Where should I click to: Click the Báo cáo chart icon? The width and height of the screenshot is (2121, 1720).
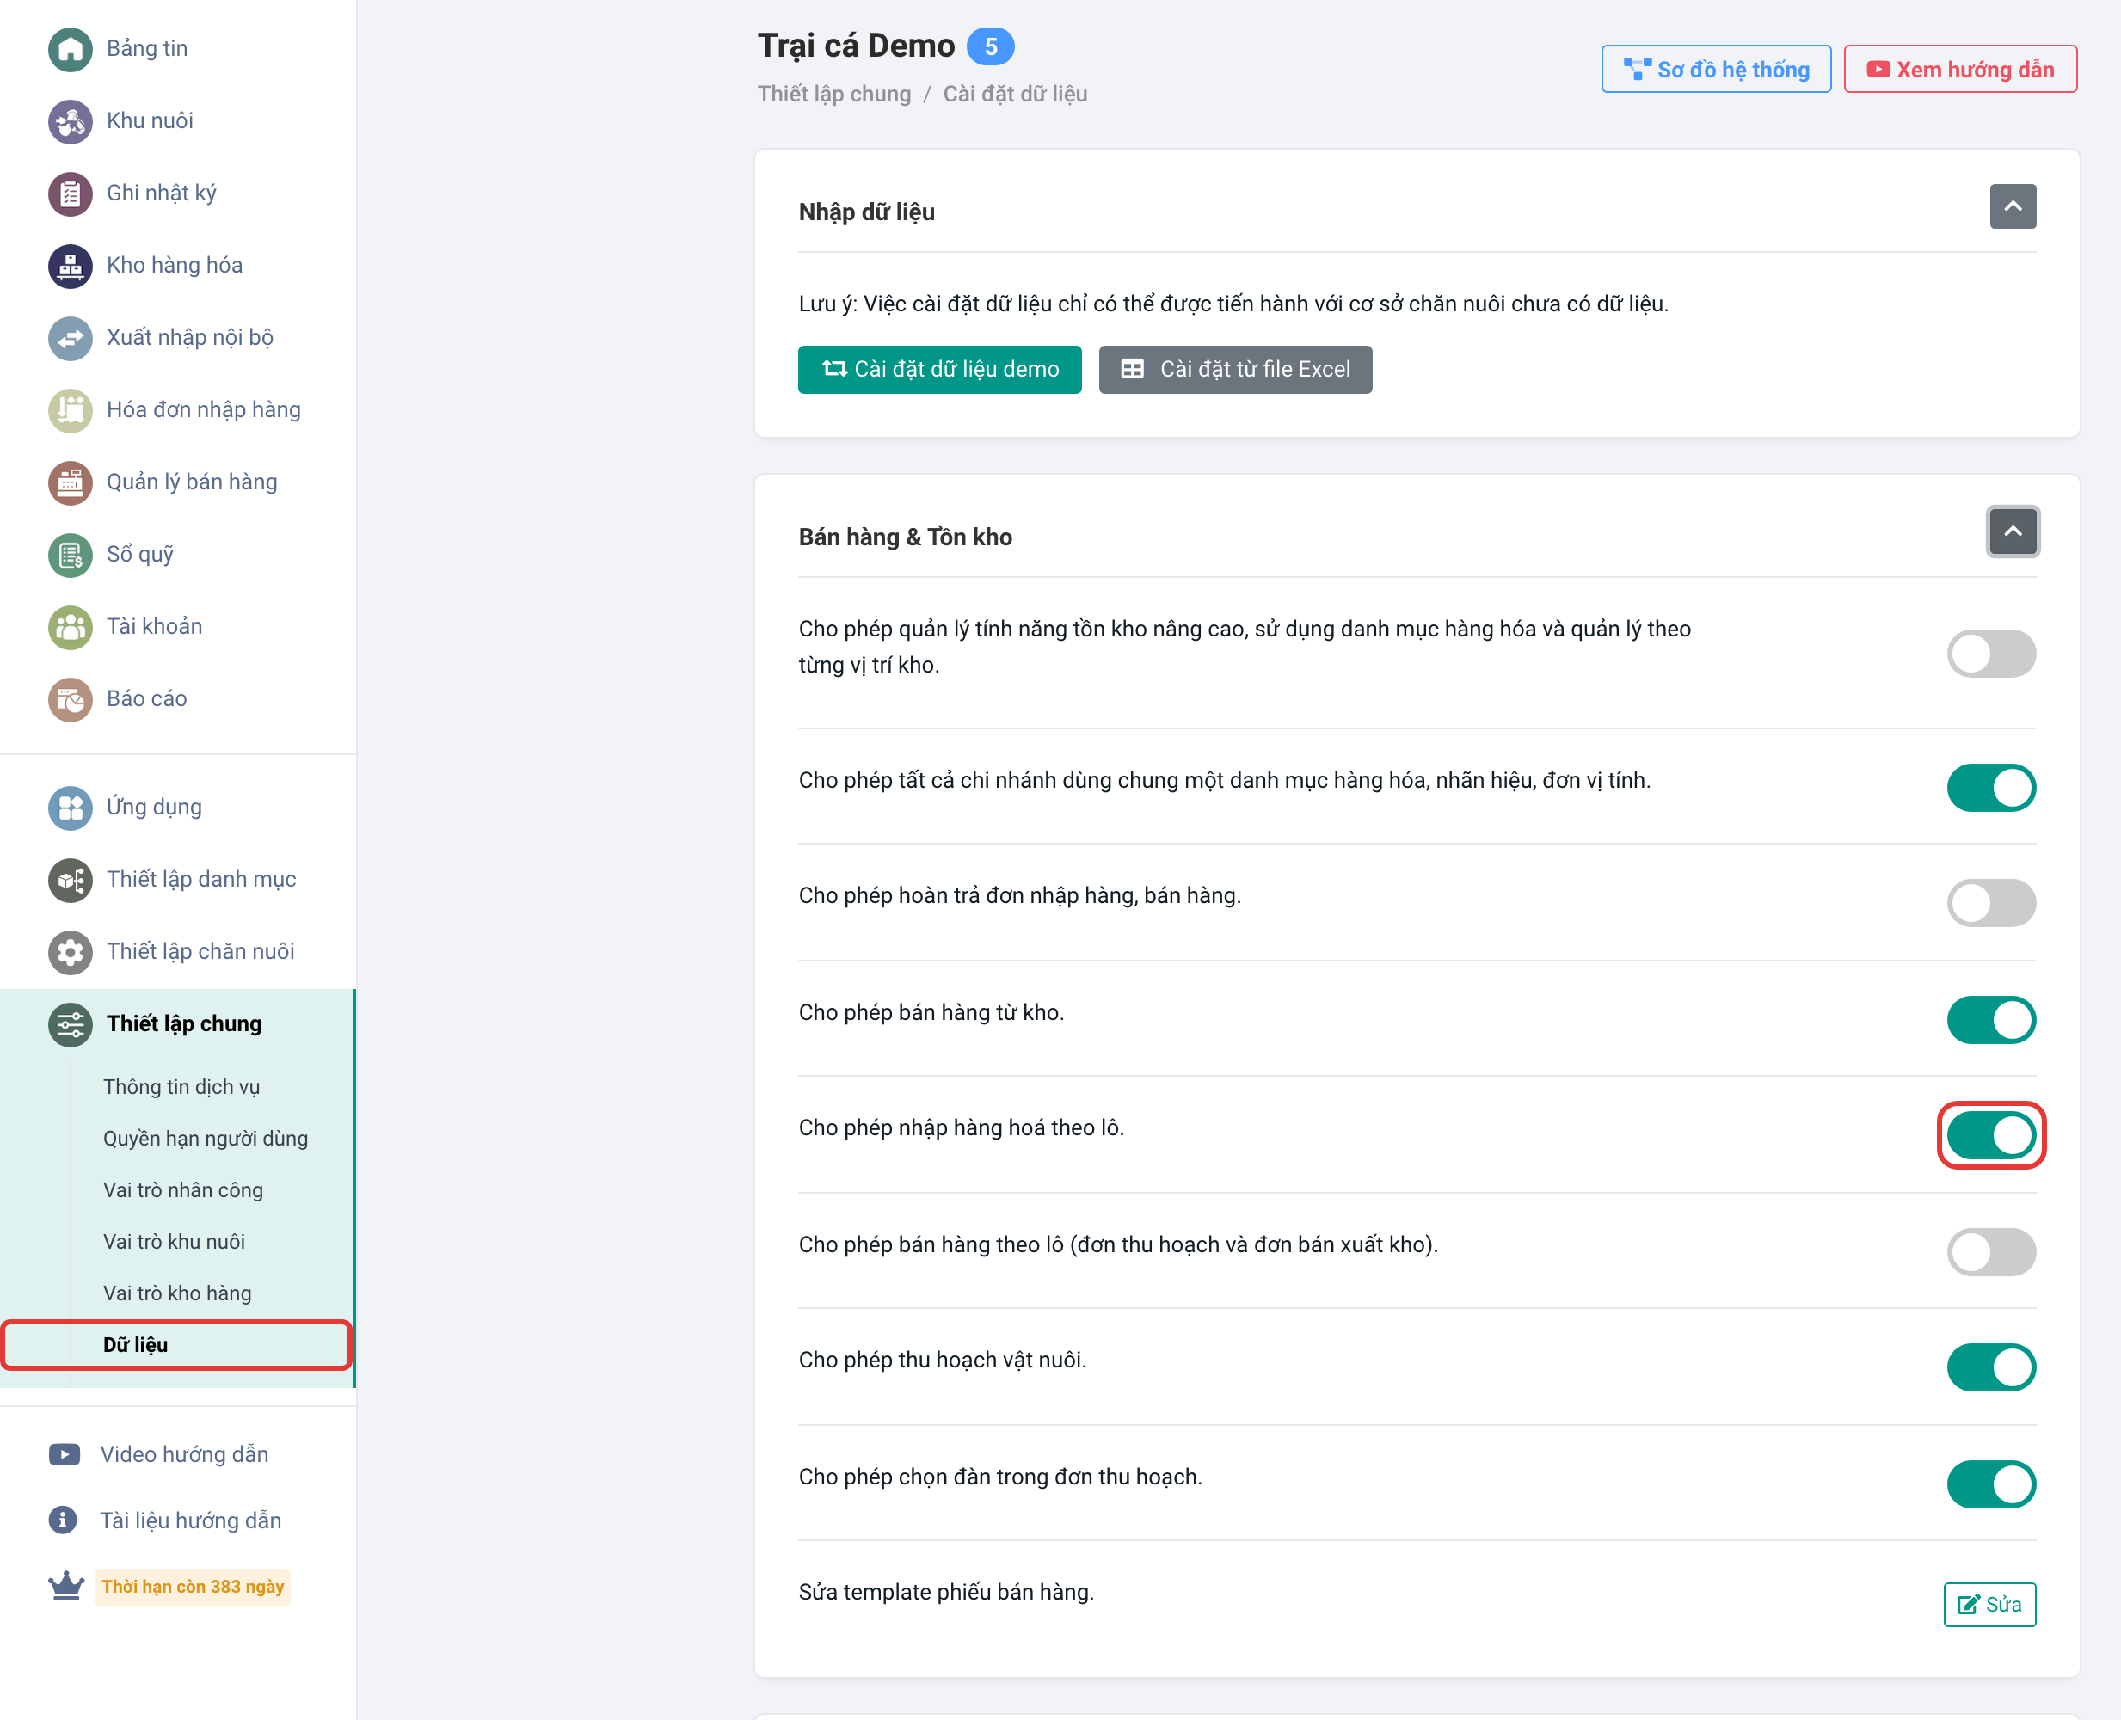pos(71,699)
